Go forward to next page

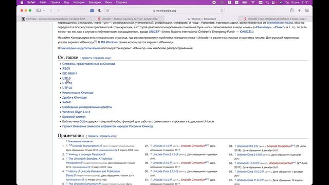[58, 10]
